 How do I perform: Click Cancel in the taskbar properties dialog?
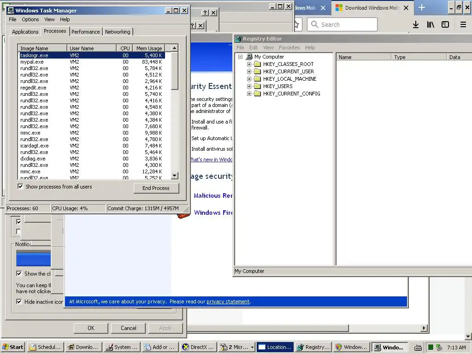point(129,328)
